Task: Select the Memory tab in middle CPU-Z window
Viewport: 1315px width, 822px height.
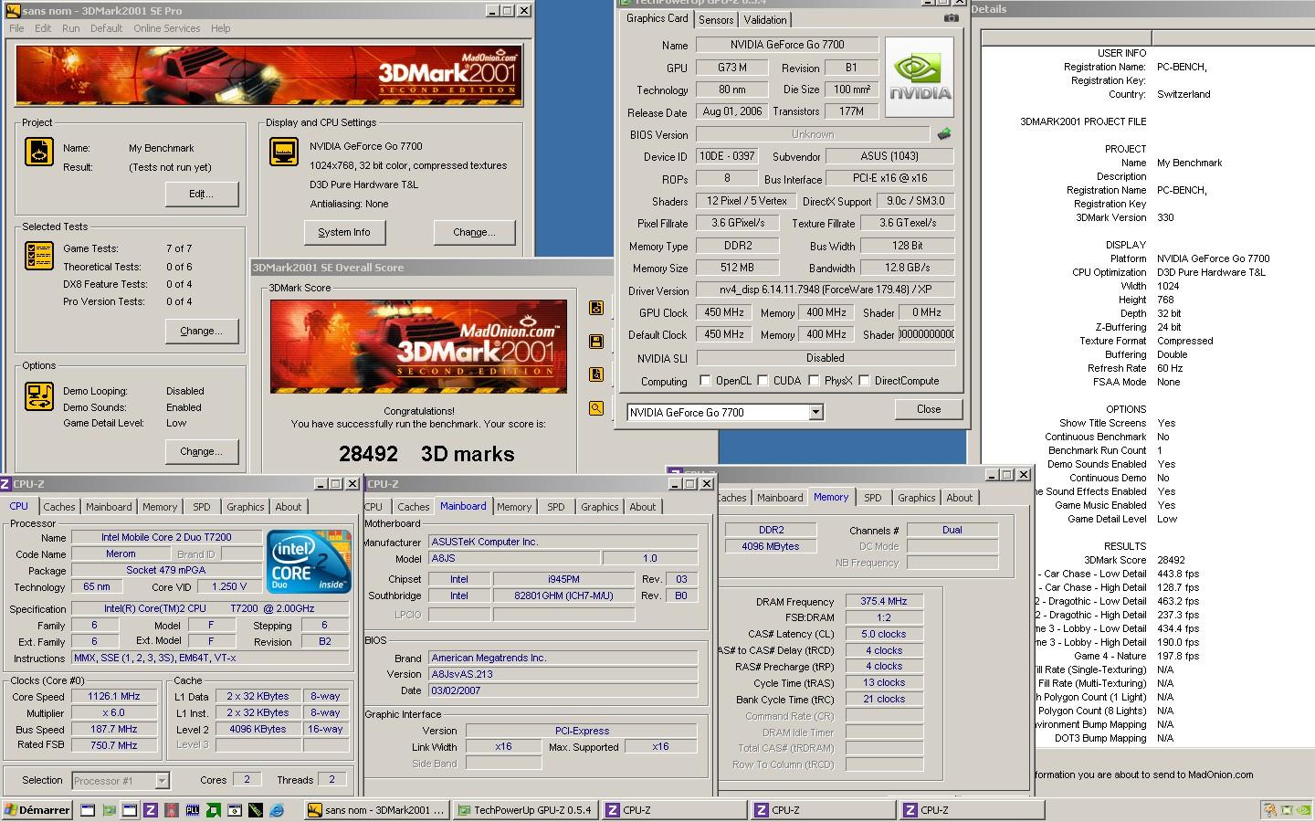Action: pos(514,507)
